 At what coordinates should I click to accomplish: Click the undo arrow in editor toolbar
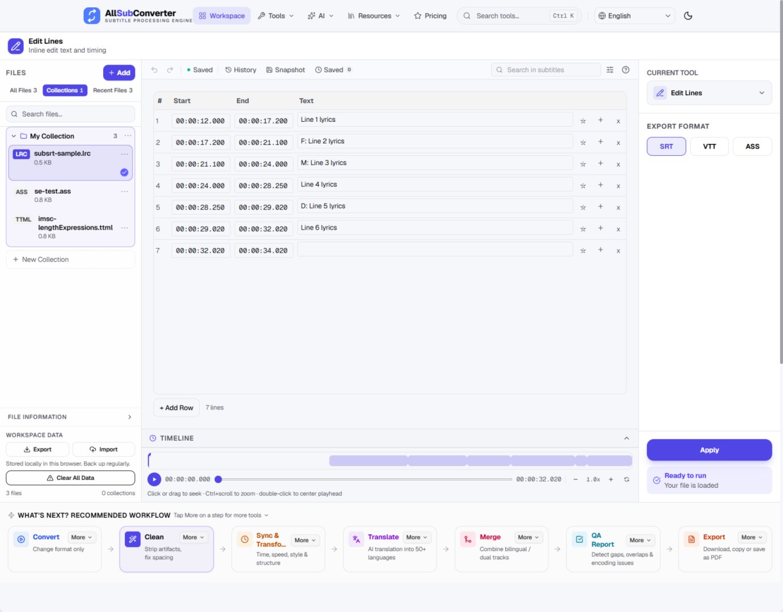(154, 70)
